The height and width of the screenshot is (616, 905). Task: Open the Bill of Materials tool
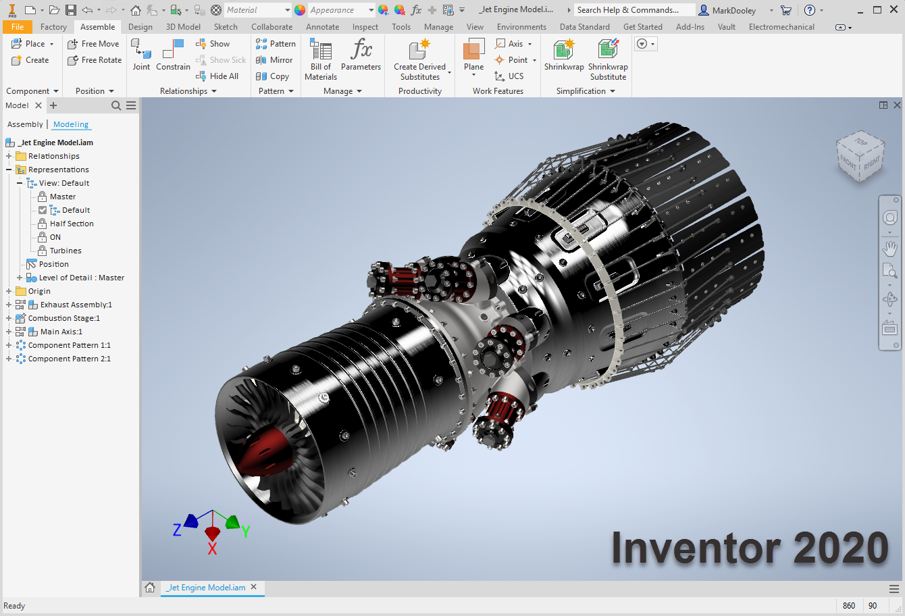click(x=319, y=54)
